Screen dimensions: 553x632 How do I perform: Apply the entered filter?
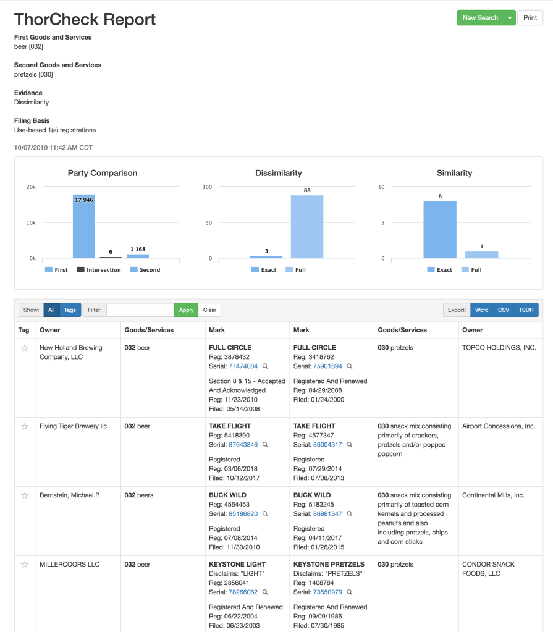click(186, 310)
